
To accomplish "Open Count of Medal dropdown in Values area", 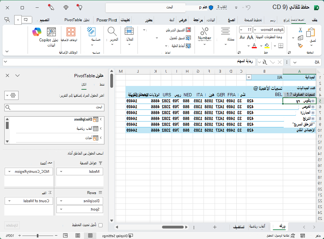I will 9,201.
